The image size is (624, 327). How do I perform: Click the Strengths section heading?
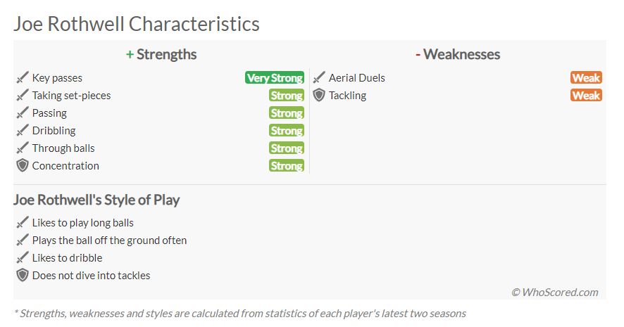click(x=161, y=54)
